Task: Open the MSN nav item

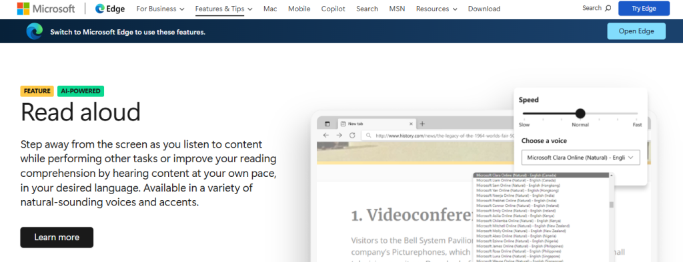Action: [398, 9]
